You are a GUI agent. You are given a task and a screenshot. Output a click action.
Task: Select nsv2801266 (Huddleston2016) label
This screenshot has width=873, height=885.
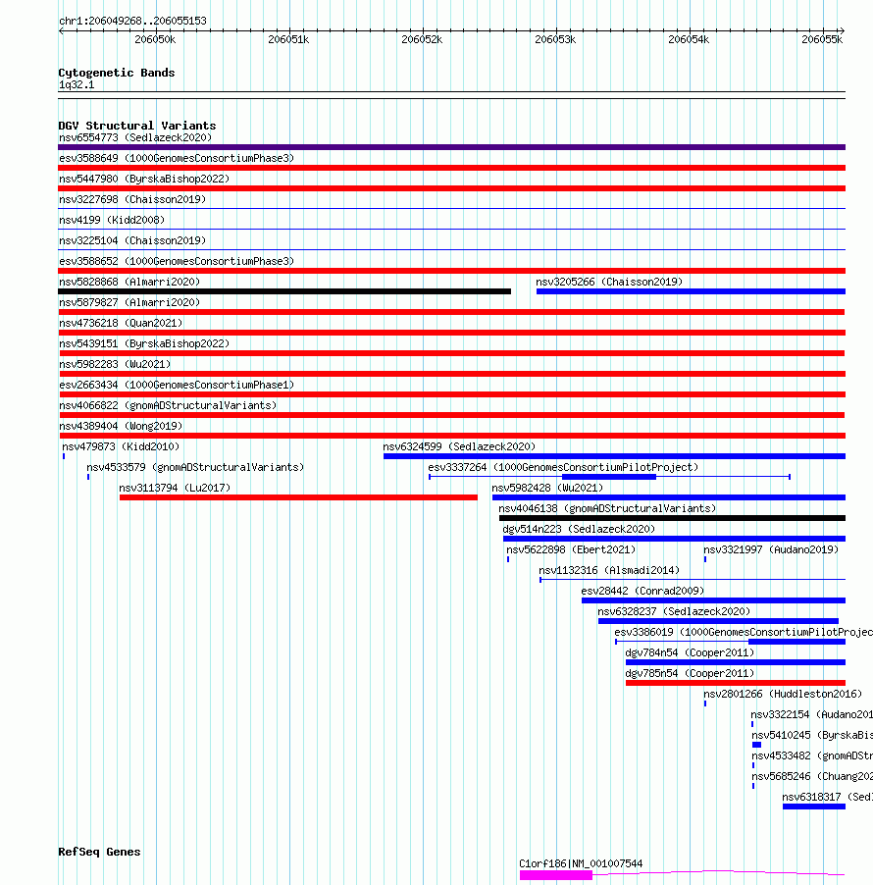pyautogui.click(x=783, y=695)
